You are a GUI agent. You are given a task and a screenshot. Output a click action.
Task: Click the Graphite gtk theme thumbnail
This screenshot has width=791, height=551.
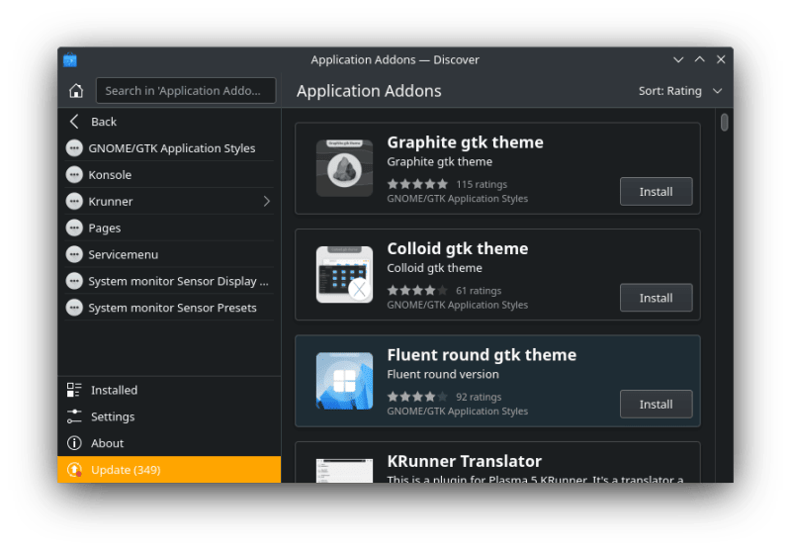[x=344, y=168]
